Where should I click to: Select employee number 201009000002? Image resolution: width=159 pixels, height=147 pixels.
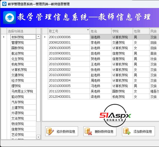[x=69, y=59]
